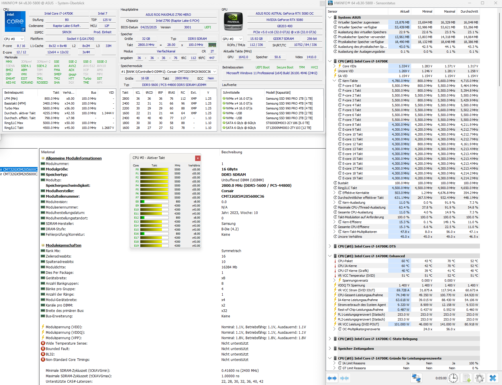Click the chip icon beside System: ASUS

tap(335, 17)
